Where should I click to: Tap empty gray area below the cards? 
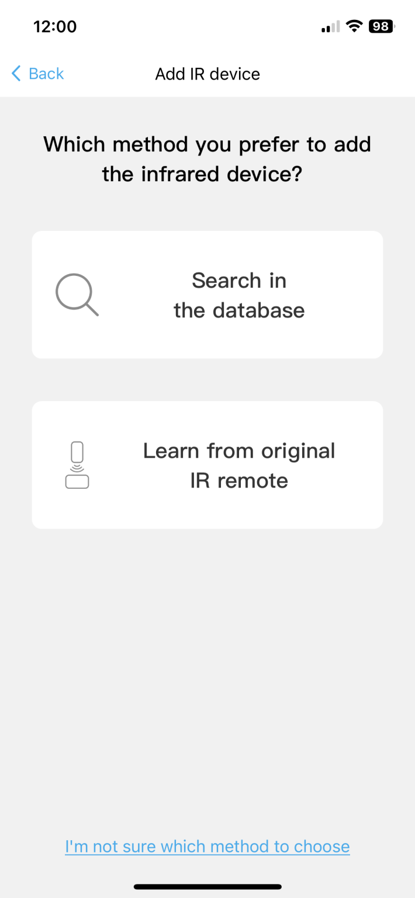(207, 672)
